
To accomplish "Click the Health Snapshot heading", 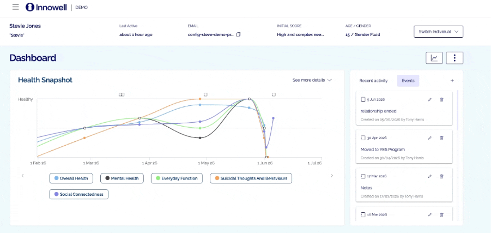I will click(x=45, y=80).
